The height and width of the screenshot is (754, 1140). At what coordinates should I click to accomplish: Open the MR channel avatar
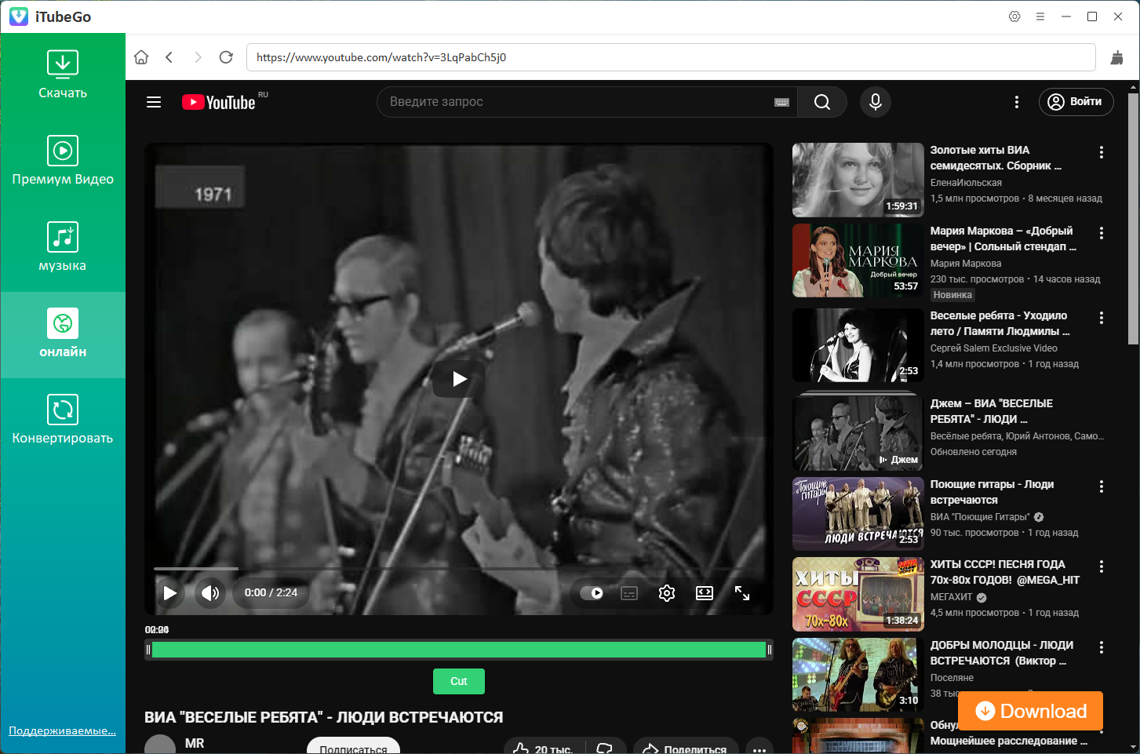click(x=160, y=745)
